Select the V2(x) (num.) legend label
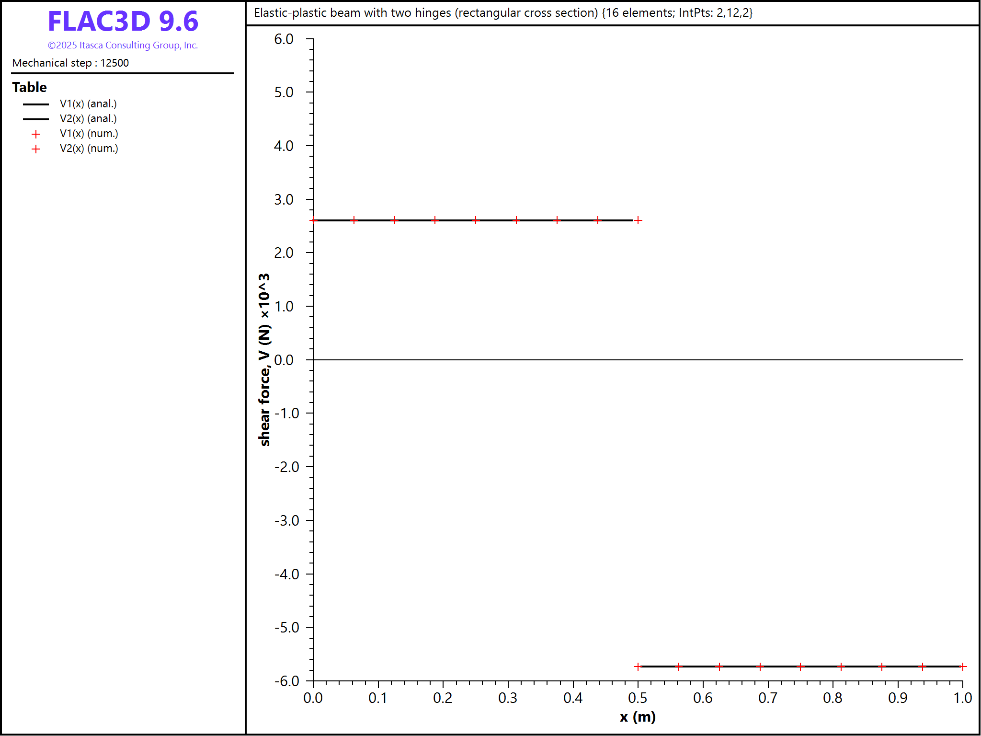 pyautogui.click(x=89, y=149)
